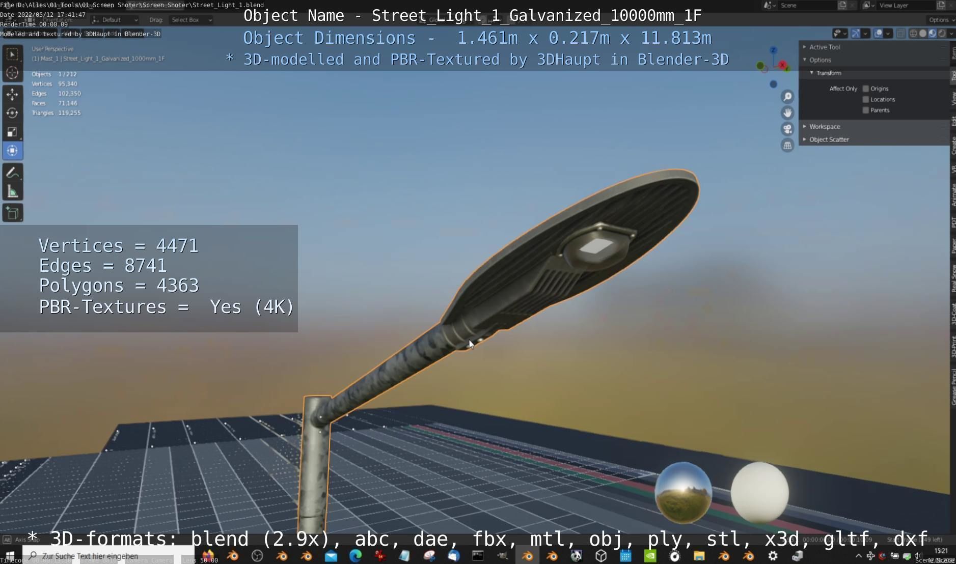Open File Explorer from the taskbar
956x564 pixels.
pyautogui.click(x=699, y=556)
